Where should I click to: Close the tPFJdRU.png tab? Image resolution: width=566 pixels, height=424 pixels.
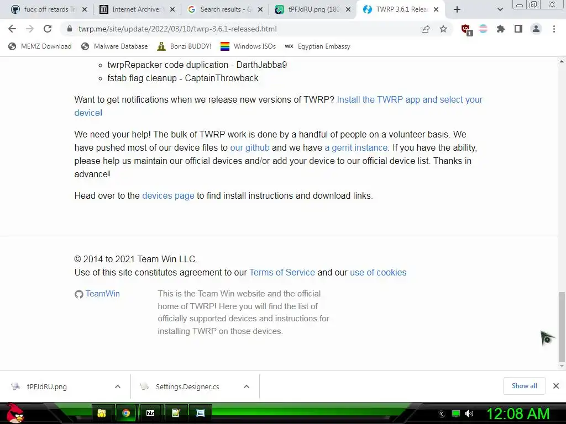pyautogui.click(x=348, y=9)
